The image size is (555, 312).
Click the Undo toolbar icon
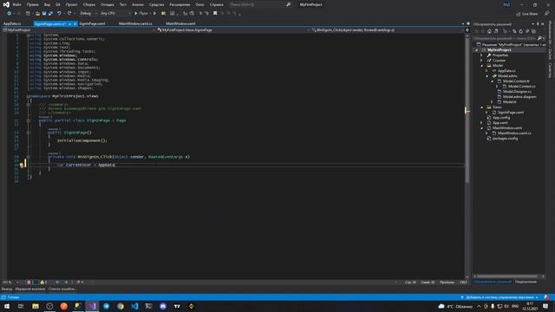click(x=59, y=14)
